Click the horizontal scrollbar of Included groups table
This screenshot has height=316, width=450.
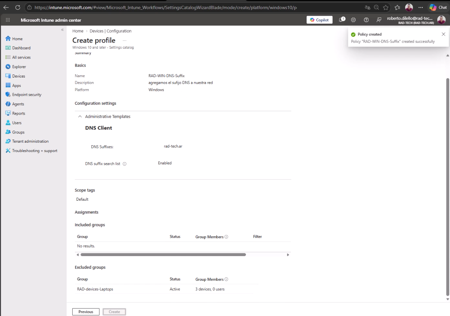(163, 255)
